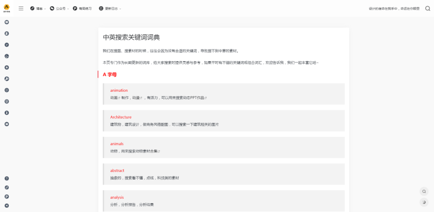Click the paper plane send icon
Screen dimensions: 434x212
pyautogui.click(x=7, y=206)
